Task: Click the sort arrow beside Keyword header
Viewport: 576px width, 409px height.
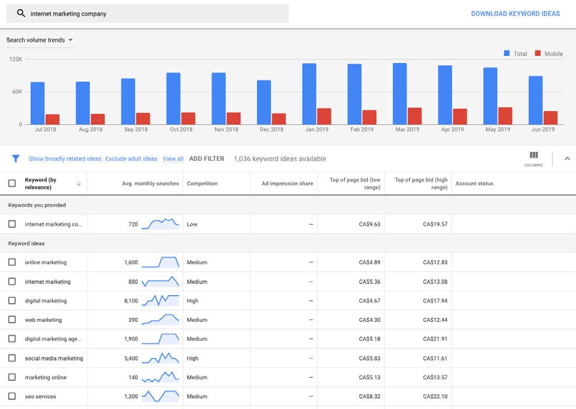Action: [79, 183]
